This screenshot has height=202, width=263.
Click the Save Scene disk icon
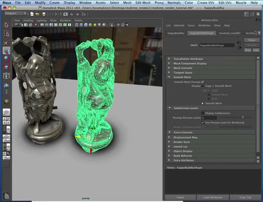tap(44, 14)
